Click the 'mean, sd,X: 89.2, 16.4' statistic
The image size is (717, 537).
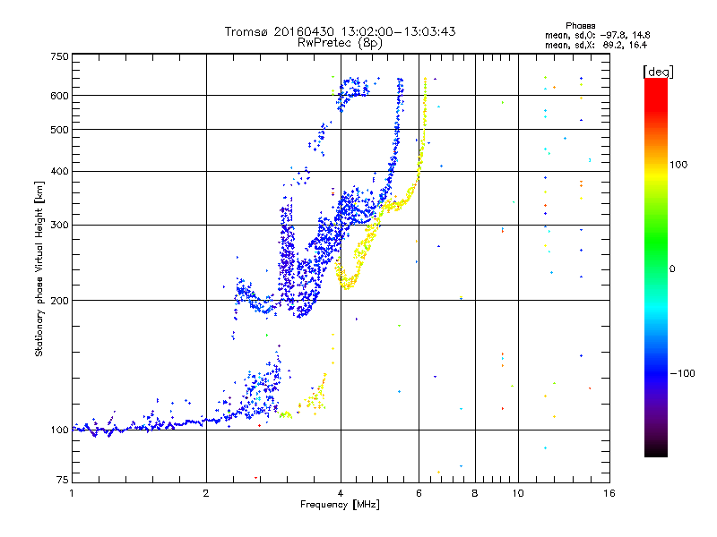point(596,45)
